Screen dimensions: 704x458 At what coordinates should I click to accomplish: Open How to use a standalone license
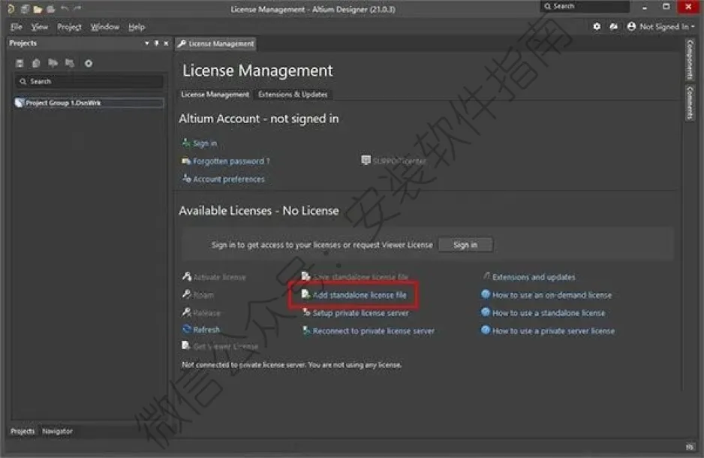[549, 313]
